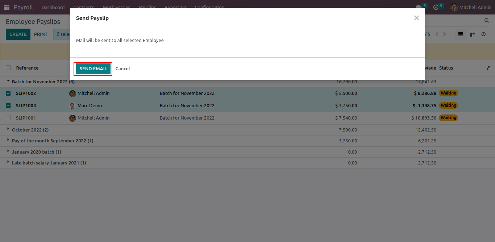
Task: Open the conversations message icon
Action: click(x=419, y=7)
